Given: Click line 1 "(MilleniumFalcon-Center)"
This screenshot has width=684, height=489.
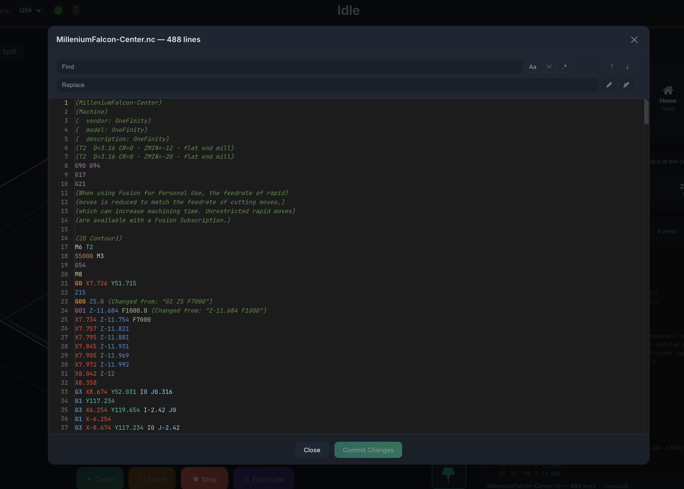Looking at the screenshot, I should coord(118,103).
